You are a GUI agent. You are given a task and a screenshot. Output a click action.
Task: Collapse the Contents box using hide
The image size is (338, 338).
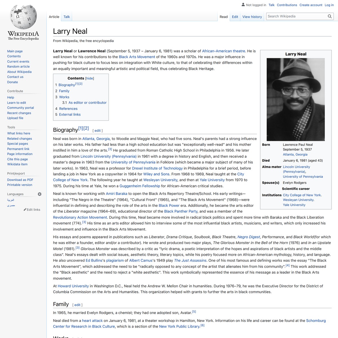click(90, 78)
